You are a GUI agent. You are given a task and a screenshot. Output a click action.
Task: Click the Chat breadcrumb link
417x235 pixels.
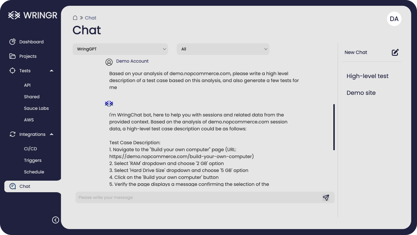coord(91,18)
